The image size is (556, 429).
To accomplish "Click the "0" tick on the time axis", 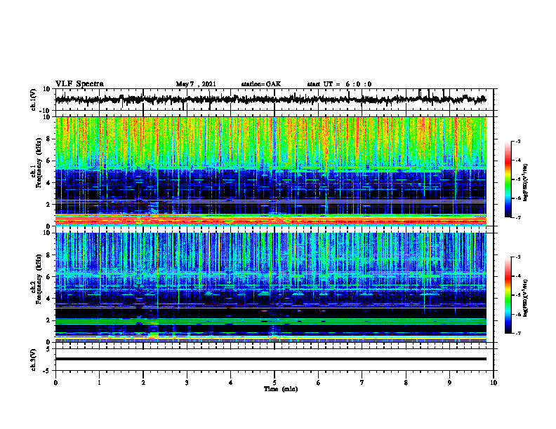I will click(55, 383).
